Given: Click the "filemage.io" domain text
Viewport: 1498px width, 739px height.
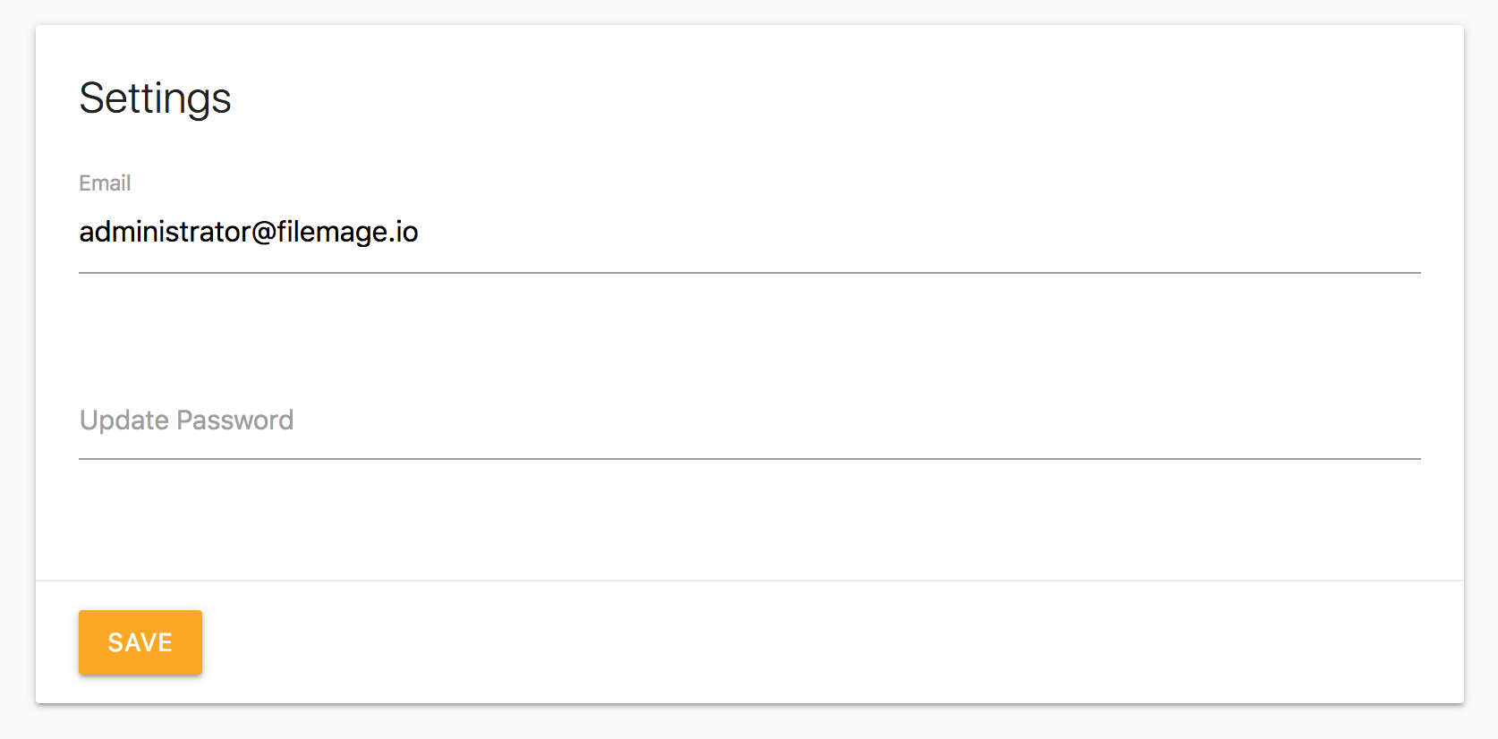Looking at the screenshot, I should [347, 233].
